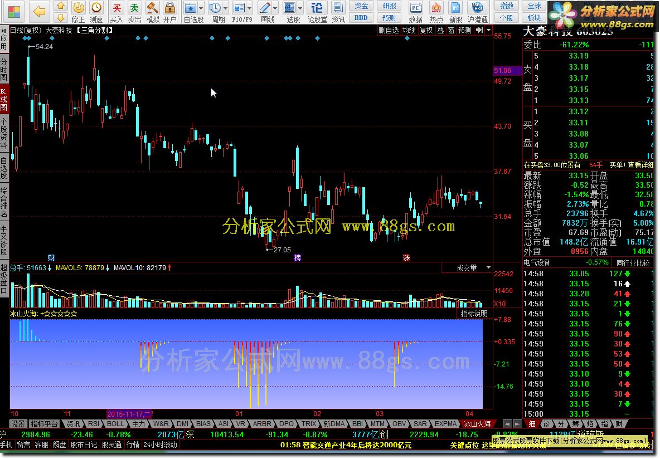Click the toolbar 预测 forecast button
Viewport: 660px width, 459px height.
tap(389, 18)
